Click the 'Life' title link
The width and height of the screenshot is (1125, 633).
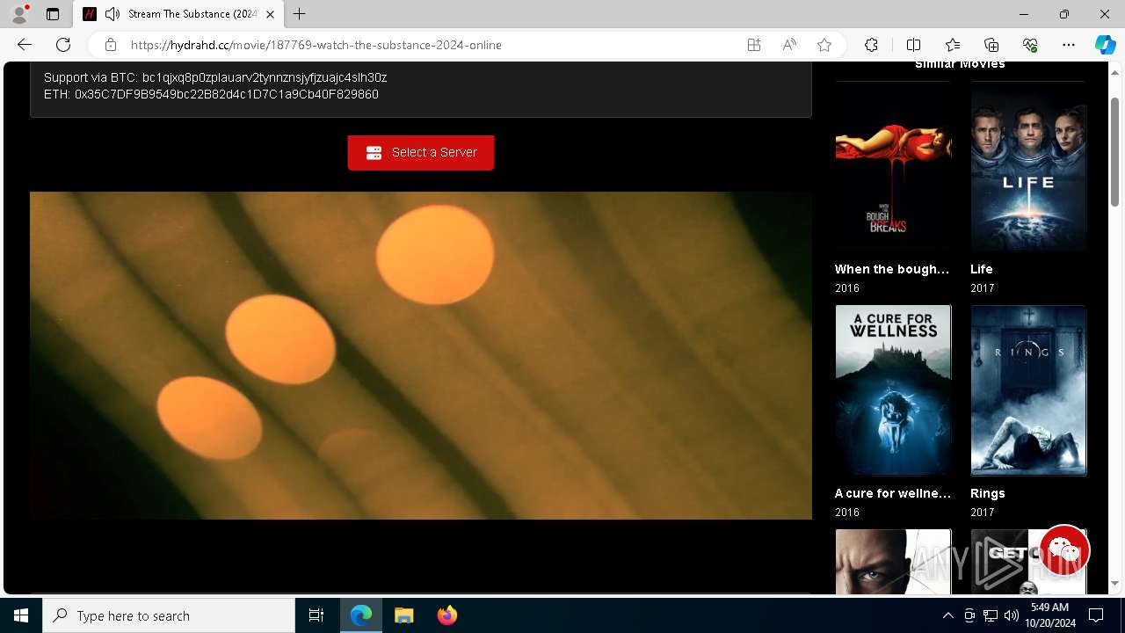pyautogui.click(x=982, y=269)
